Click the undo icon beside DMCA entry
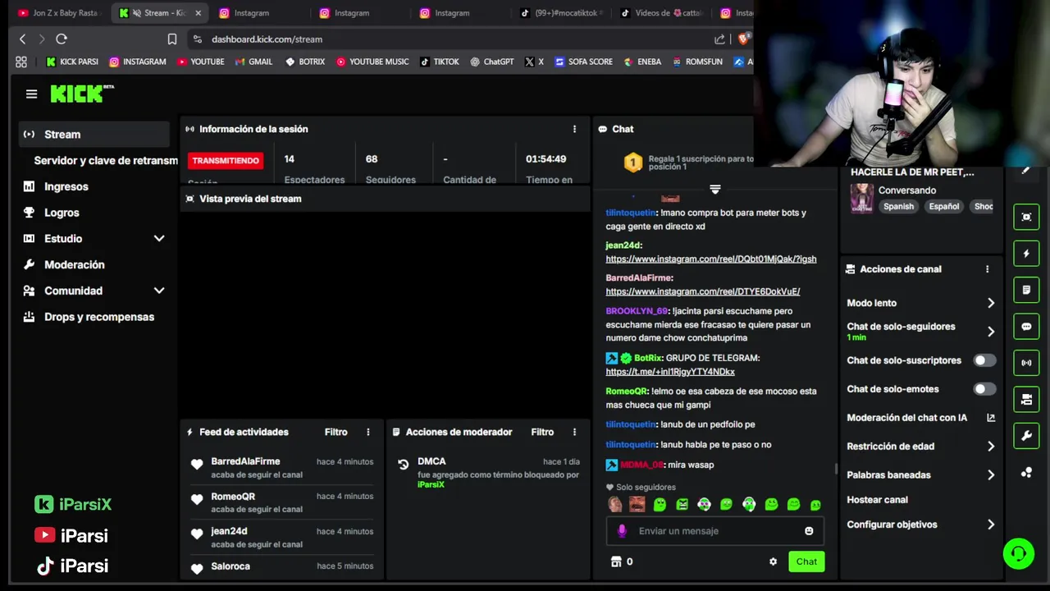 pyautogui.click(x=403, y=464)
